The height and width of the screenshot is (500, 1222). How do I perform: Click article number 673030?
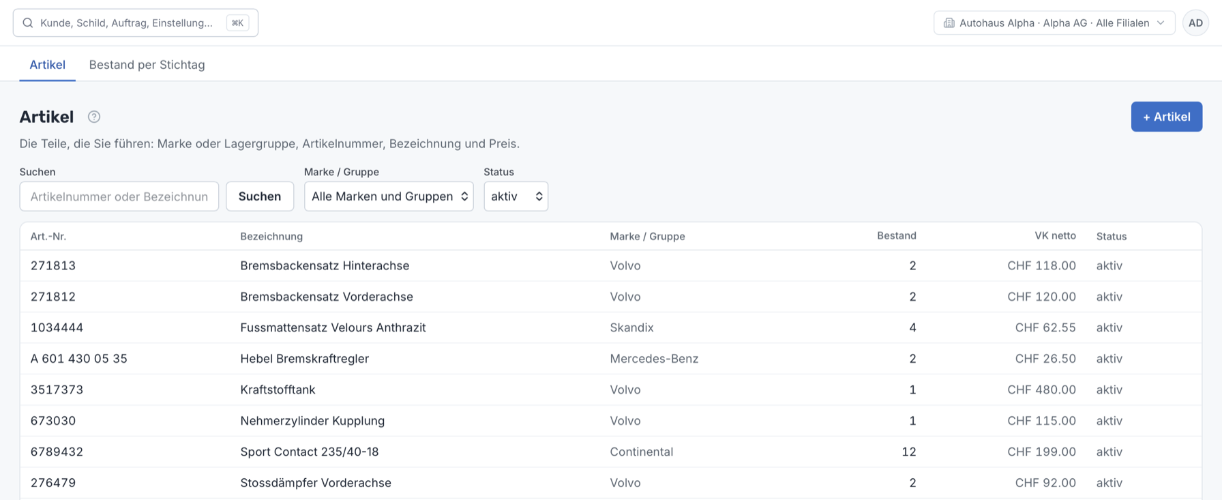53,421
